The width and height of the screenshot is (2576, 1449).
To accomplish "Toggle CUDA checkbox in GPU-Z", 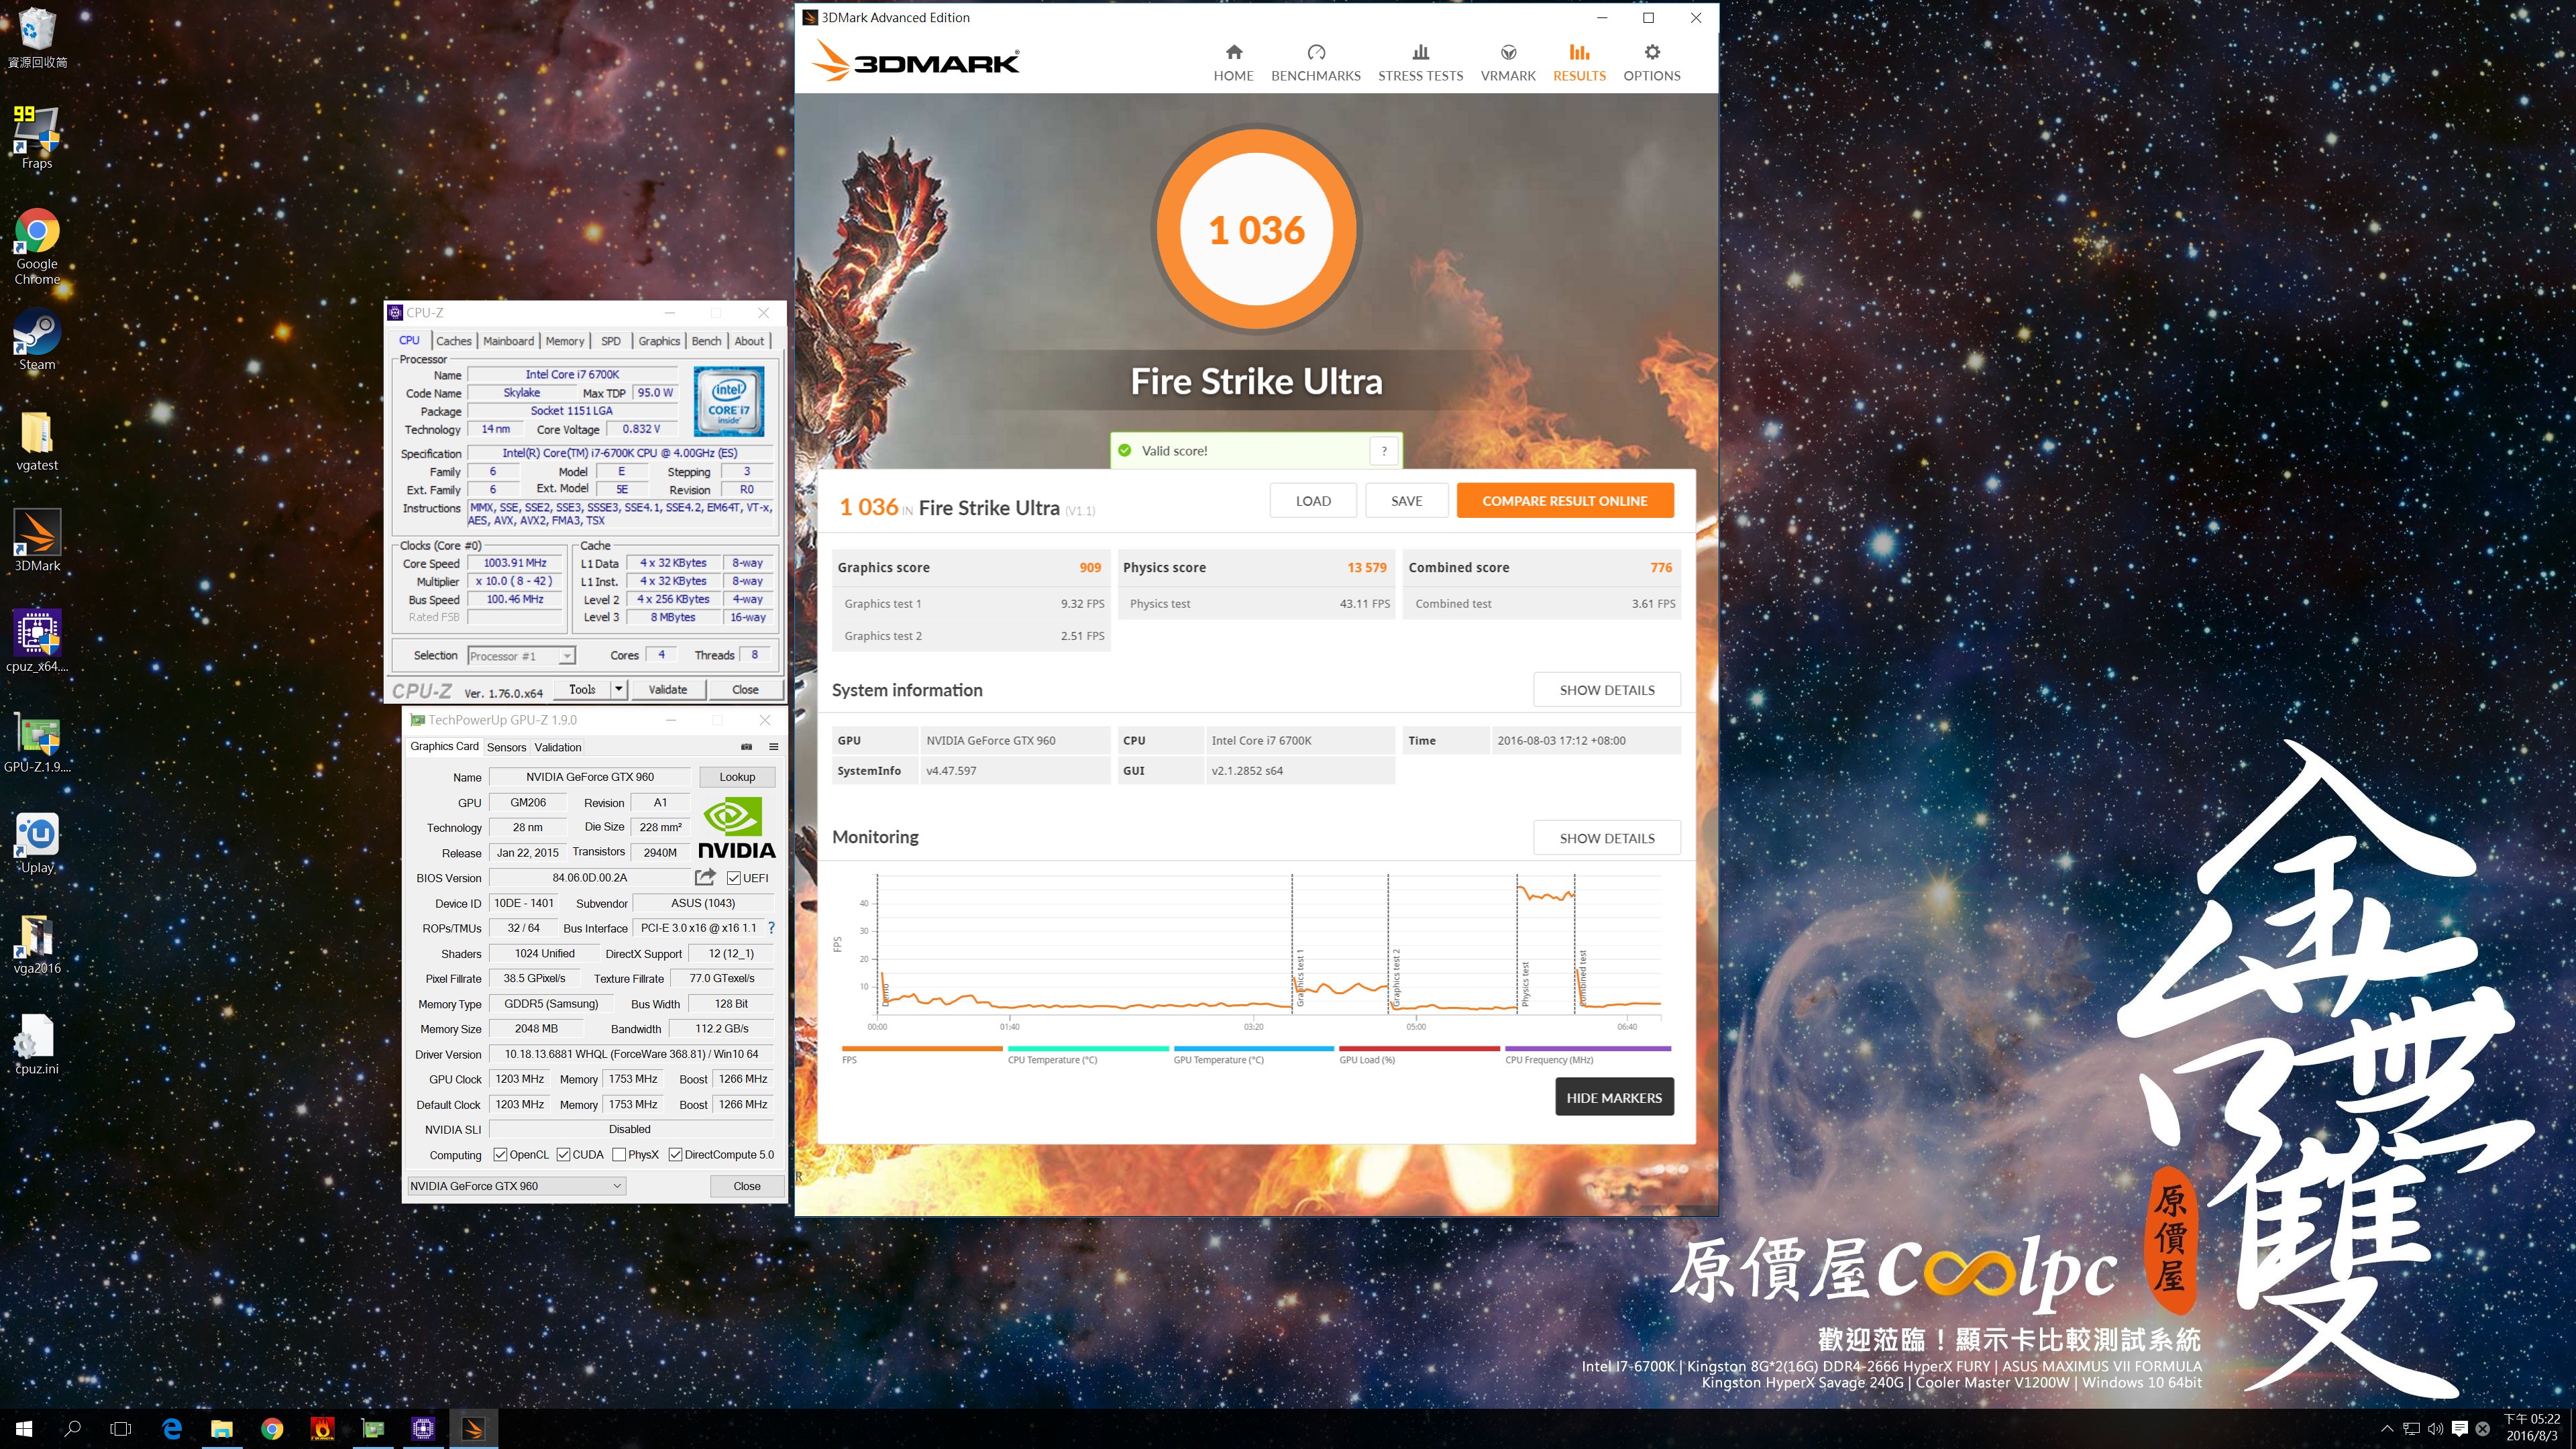I will [563, 1154].
